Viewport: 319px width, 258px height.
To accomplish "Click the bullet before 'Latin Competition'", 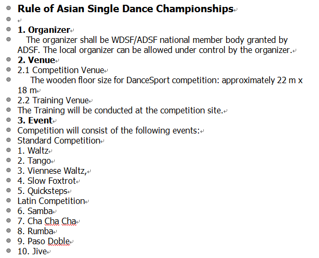I will pyautogui.click(x=8, y=200).
